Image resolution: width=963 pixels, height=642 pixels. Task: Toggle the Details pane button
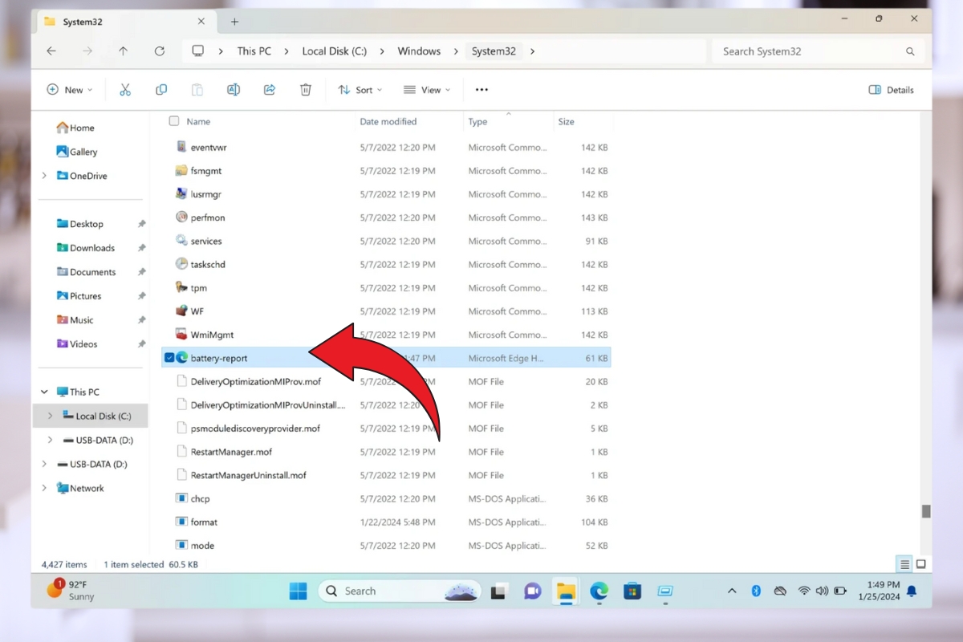[x=892, y=90]
